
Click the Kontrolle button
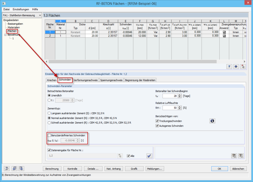[72, 169]
